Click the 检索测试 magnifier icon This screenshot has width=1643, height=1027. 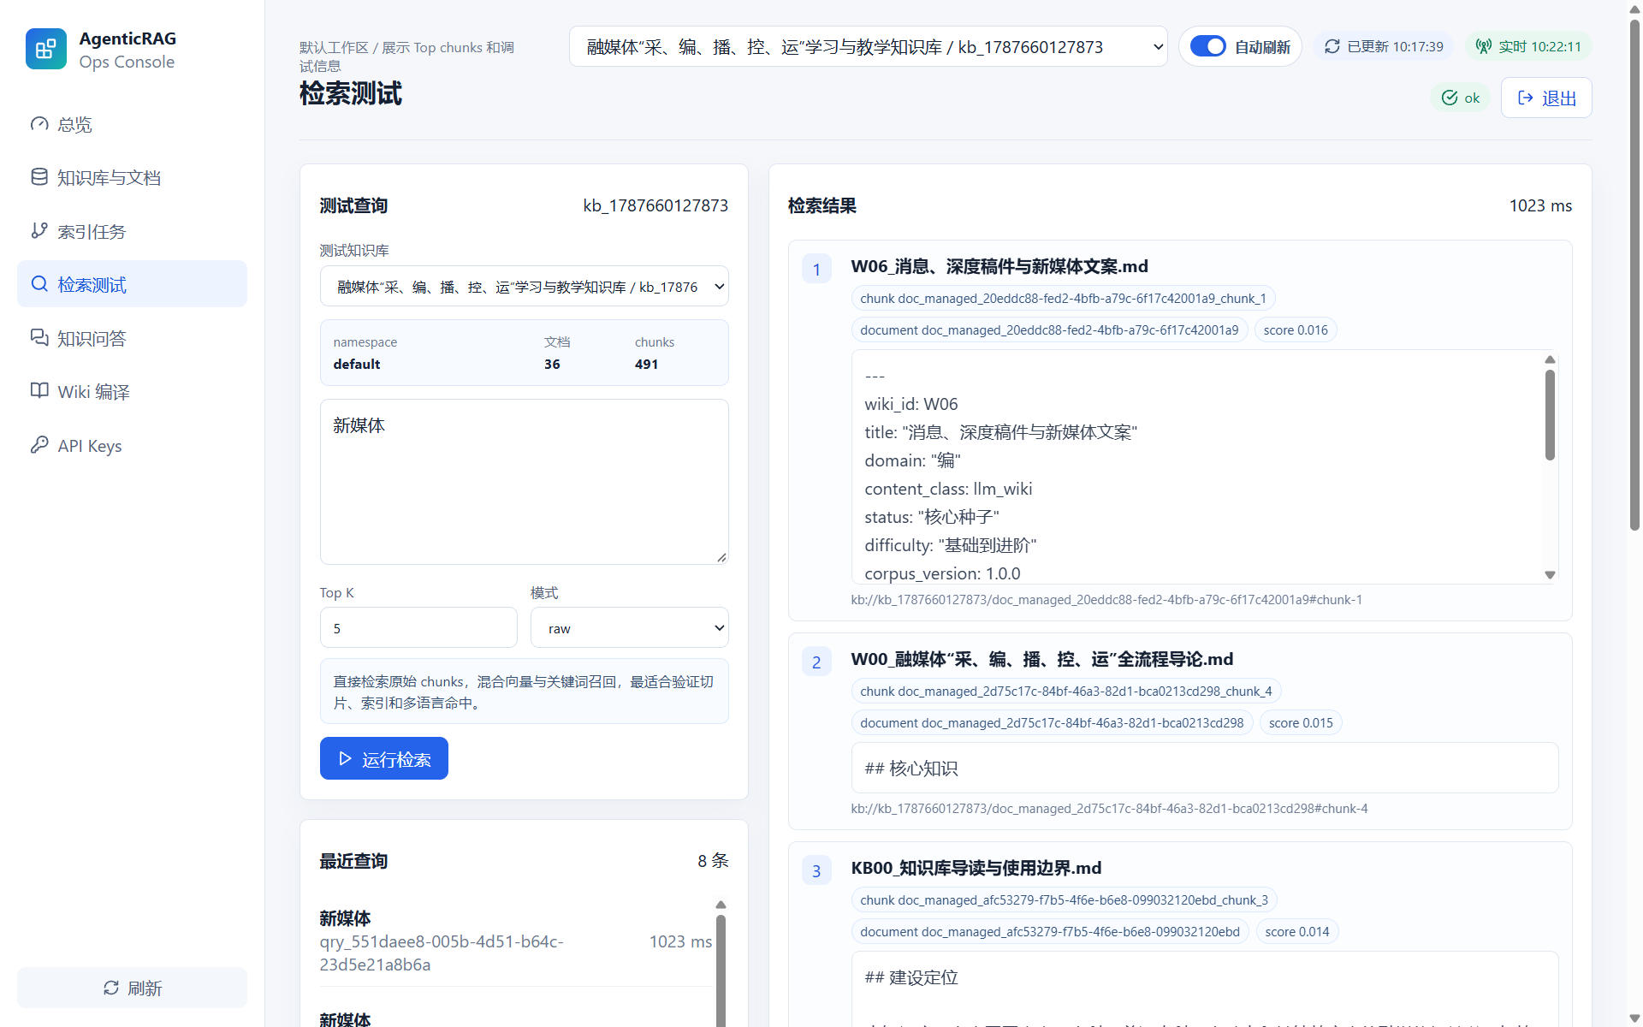pyautogui.click(x=39, y=284)
